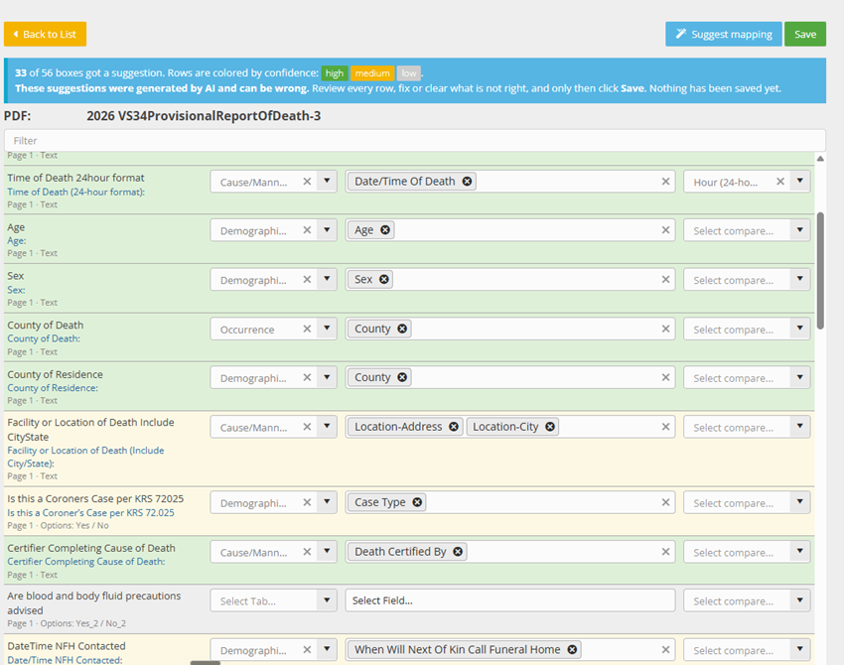Remove the Sex field tag
This screenshot has height=665, width=844.
tap(384, 279)
